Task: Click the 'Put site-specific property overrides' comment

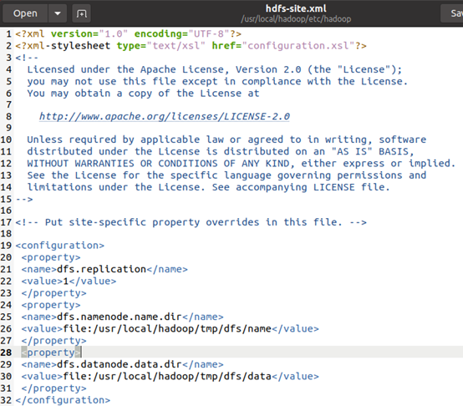Action: tap(191, 222)
